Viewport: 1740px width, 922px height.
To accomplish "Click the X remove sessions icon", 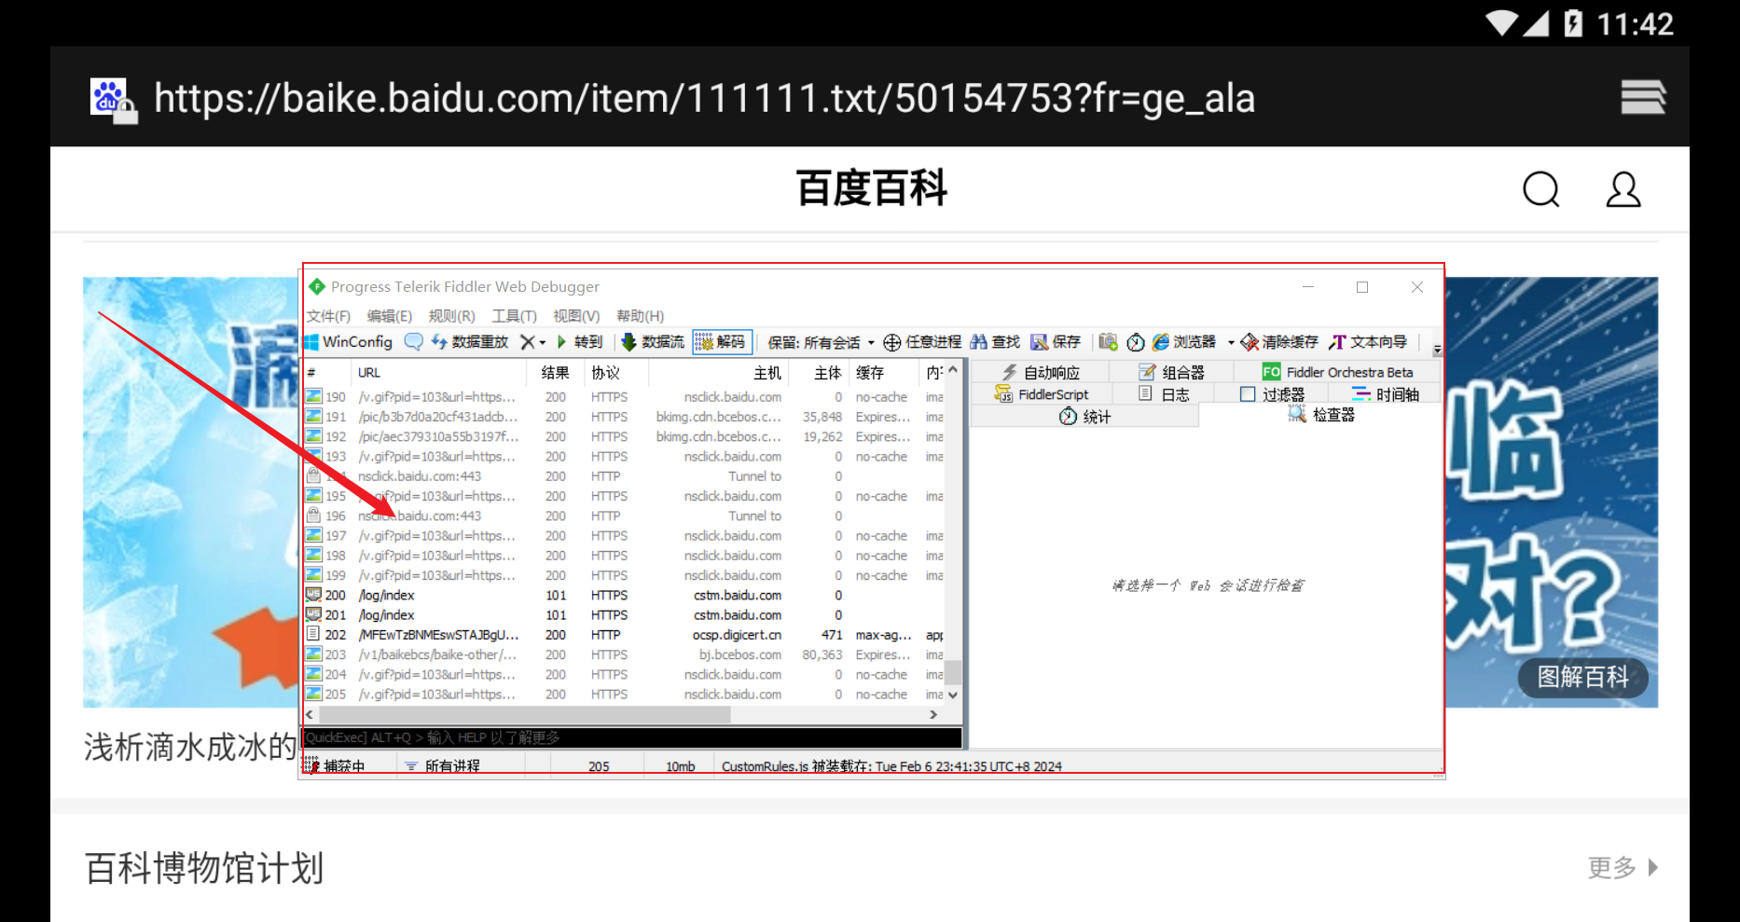I will coord(527,342).
